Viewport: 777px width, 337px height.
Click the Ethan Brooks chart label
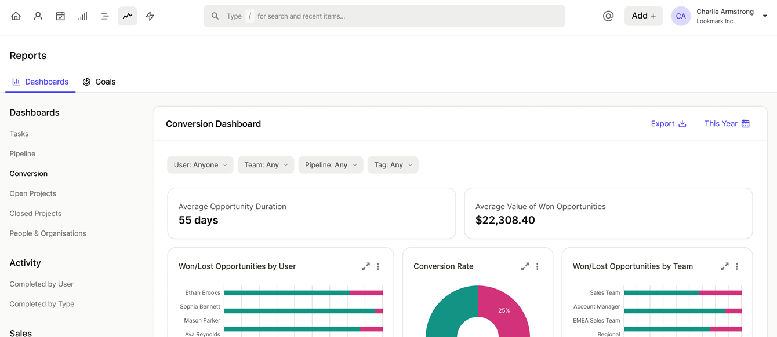click(x=202, y=293)
